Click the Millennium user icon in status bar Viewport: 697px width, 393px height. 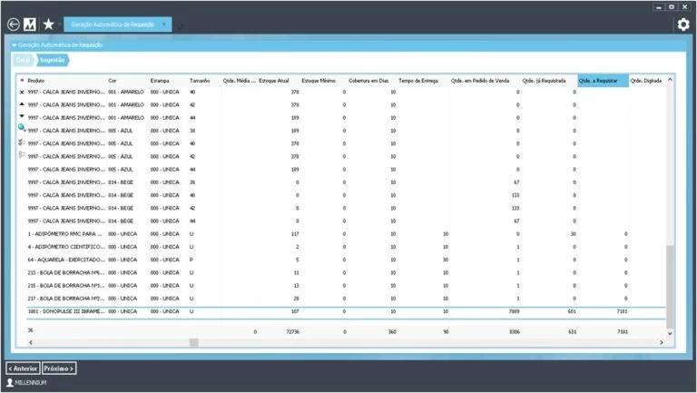[x=10, y=382]
